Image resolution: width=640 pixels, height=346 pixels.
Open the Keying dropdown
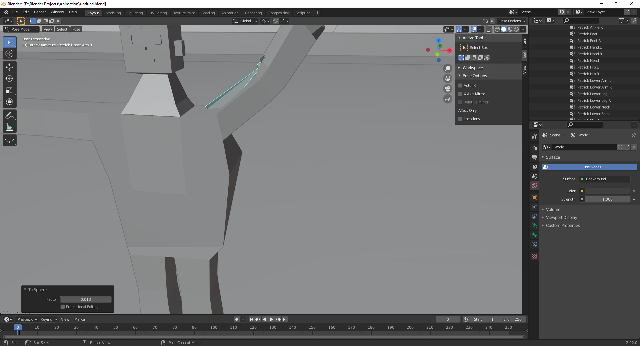(x=48, y=319)
